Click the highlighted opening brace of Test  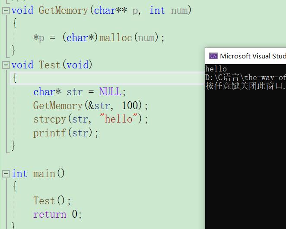15,78
